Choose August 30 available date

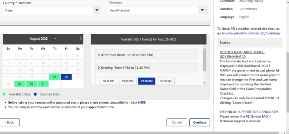31,84
